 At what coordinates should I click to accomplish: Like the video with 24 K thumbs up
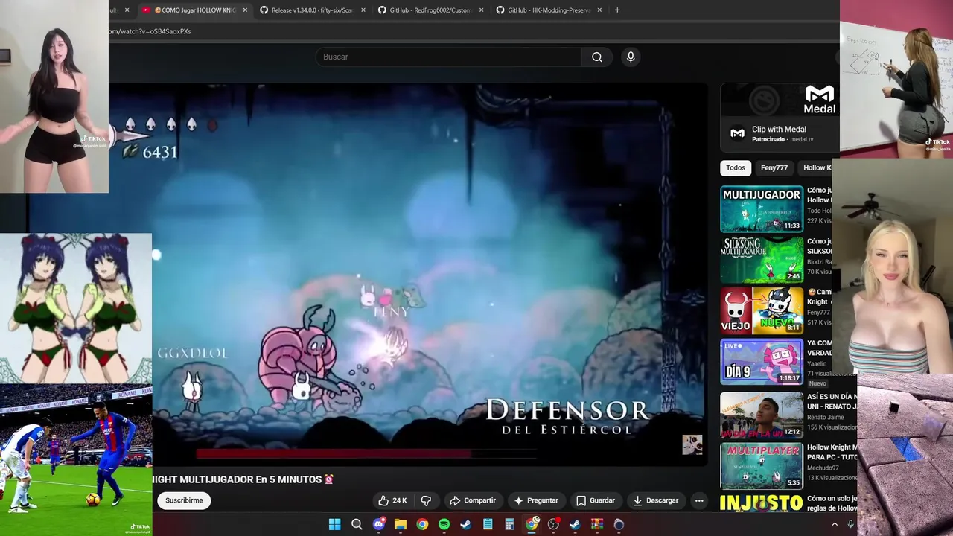(x=392, y=500)
